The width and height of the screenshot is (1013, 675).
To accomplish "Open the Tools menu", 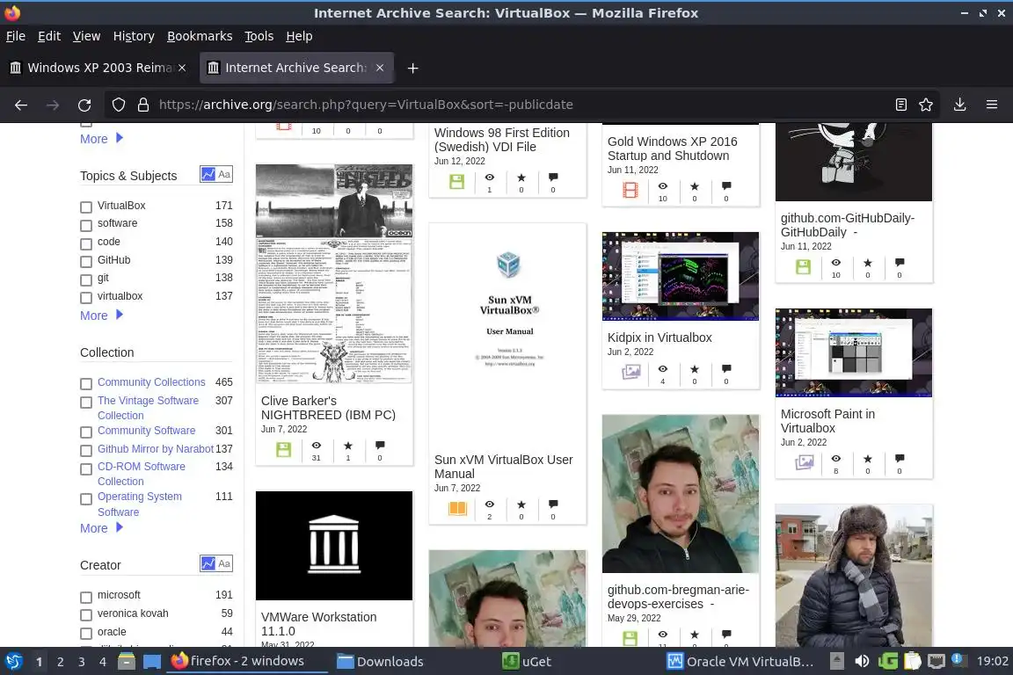I will (x=259, y=36).
